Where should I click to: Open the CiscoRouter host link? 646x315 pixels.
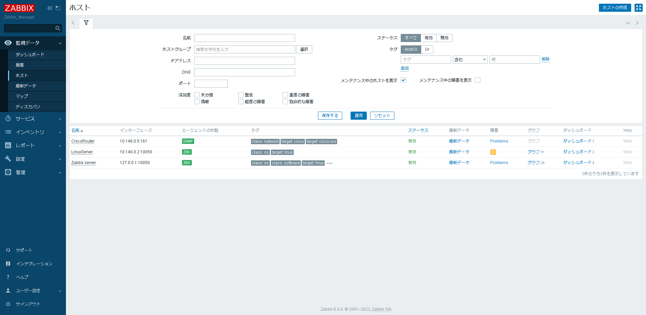[83, 141]
